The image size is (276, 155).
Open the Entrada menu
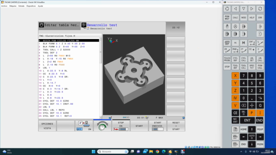tap(21, 6)
